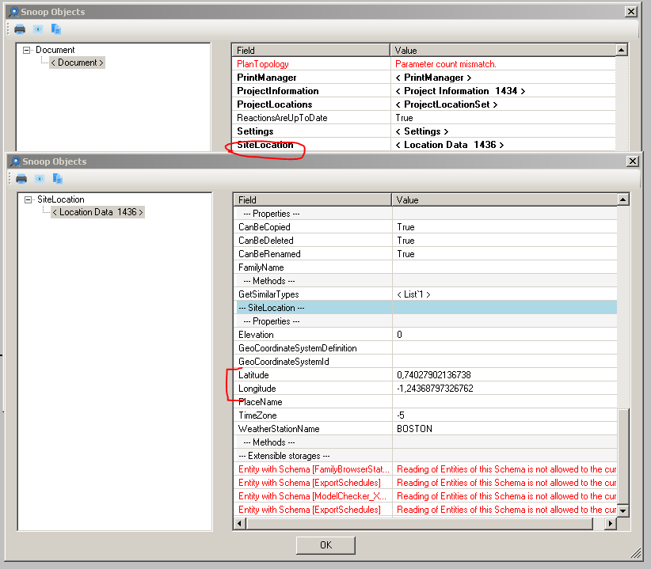Click Field column header in lower window
Viewport: 651px width, 569px height.
click(x=313, y=200)
